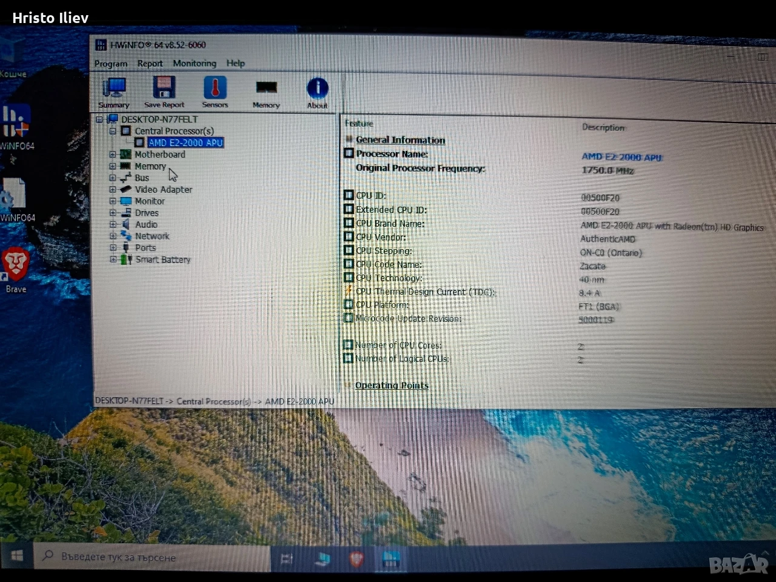The image size is (776, 582).
Task: Click the Monitor tree icon
Action: [x=126, y=201]
